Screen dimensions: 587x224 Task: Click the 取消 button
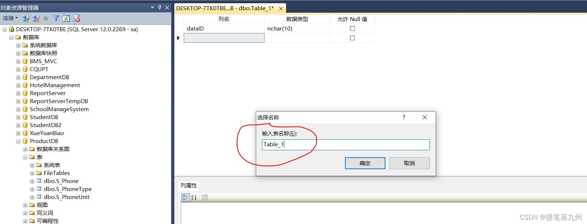(x=409, y=163)
